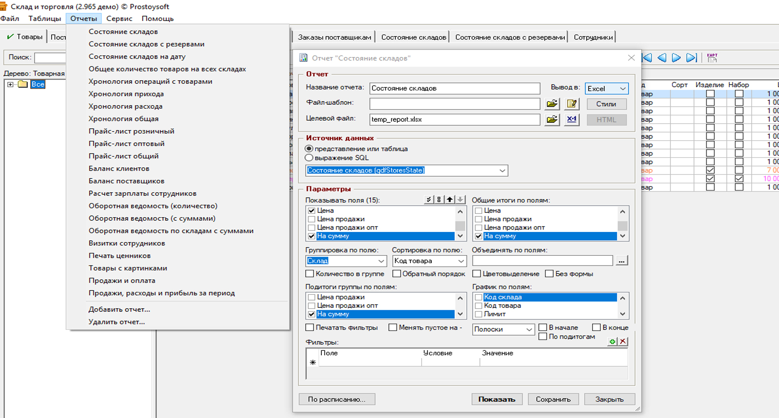The image size is (779, 418).
Task: Enable 'Обратный порядок' checkbox
Action: pyautogui.click(x=397, y=273)
